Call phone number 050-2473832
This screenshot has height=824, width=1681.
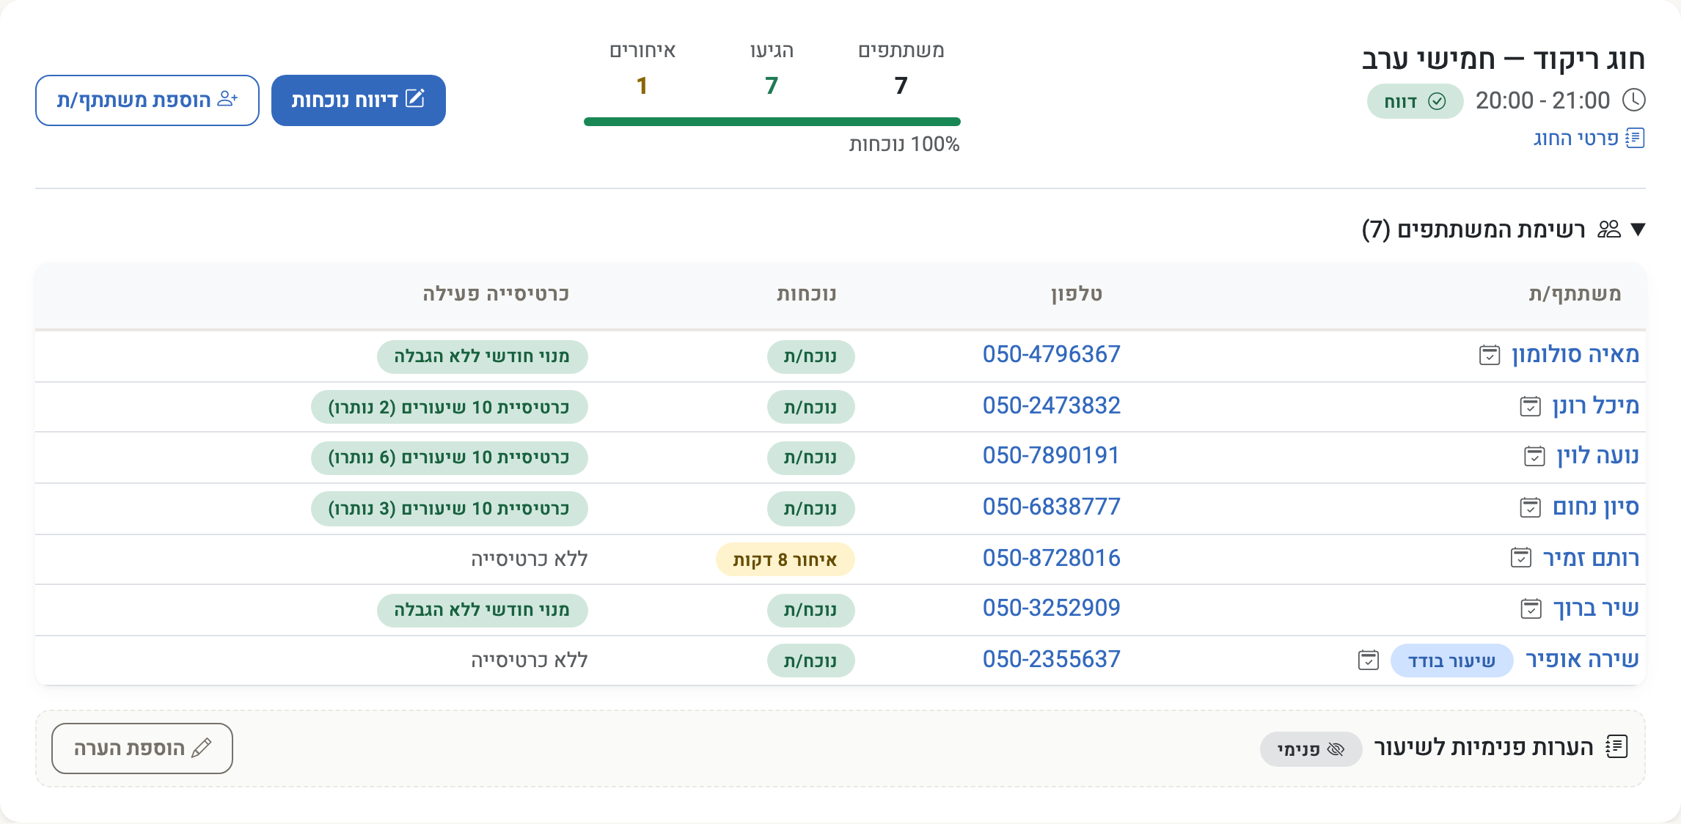coord(1051,406)
